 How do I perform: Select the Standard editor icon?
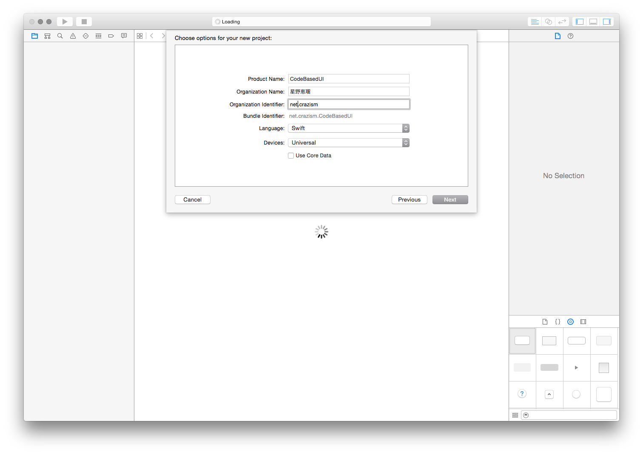pyautogui.click(x=535, y=22)
